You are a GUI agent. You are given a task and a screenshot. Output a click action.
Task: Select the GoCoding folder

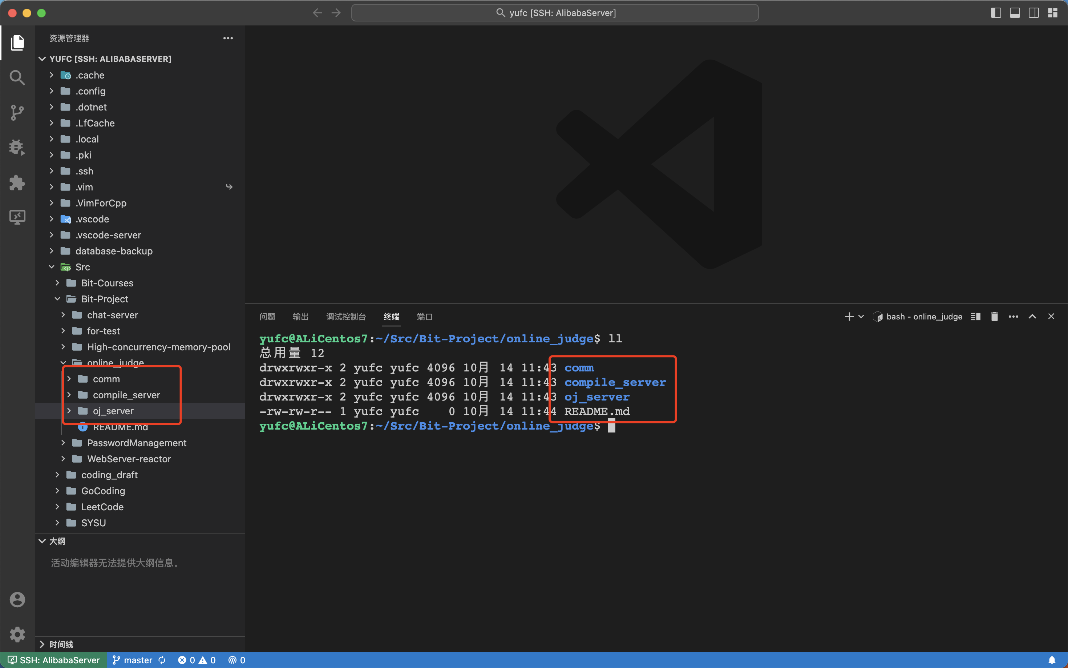tap(139, 491)
